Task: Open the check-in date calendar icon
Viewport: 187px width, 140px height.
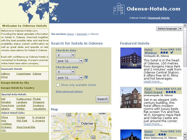Action: click(x=86, y=61)
